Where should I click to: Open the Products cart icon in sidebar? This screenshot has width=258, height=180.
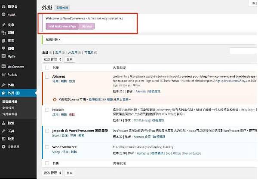coord(3,74)
